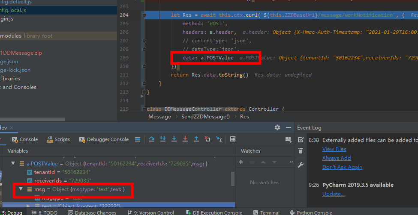Open debug panel gear settings

tap(277, 127)
